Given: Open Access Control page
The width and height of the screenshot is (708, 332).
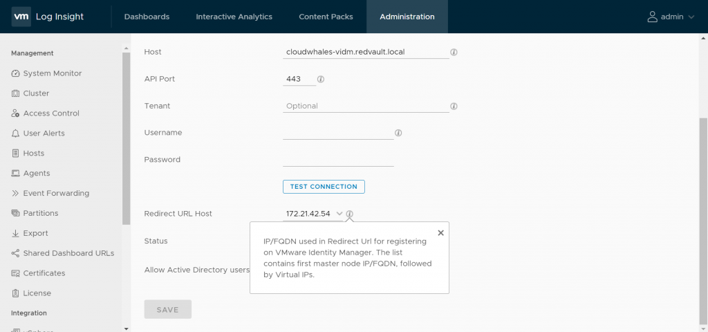Looking at the screenshot, I should tap(51, 113).
